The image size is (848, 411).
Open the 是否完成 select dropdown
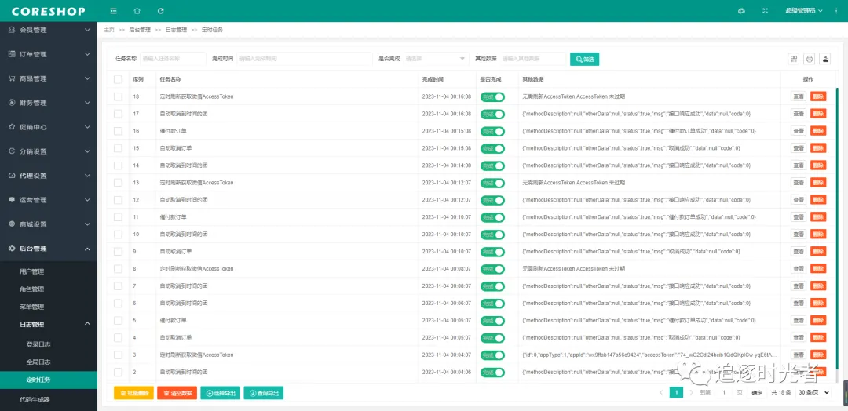(435, 59)
